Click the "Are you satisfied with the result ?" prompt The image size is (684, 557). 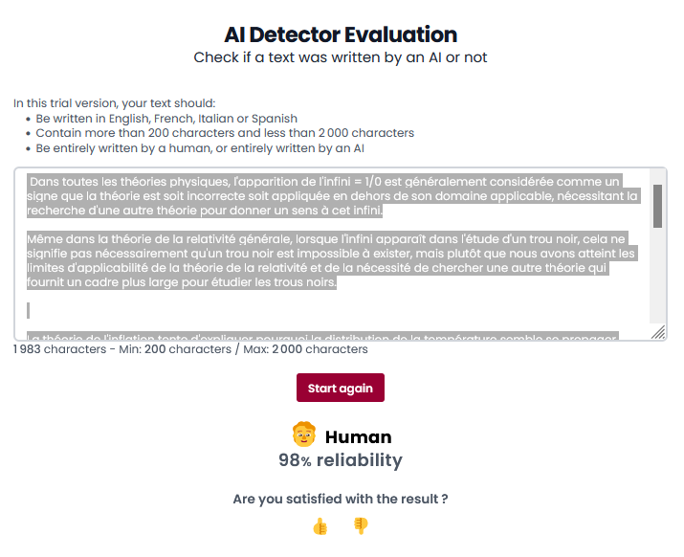[341, 499]
